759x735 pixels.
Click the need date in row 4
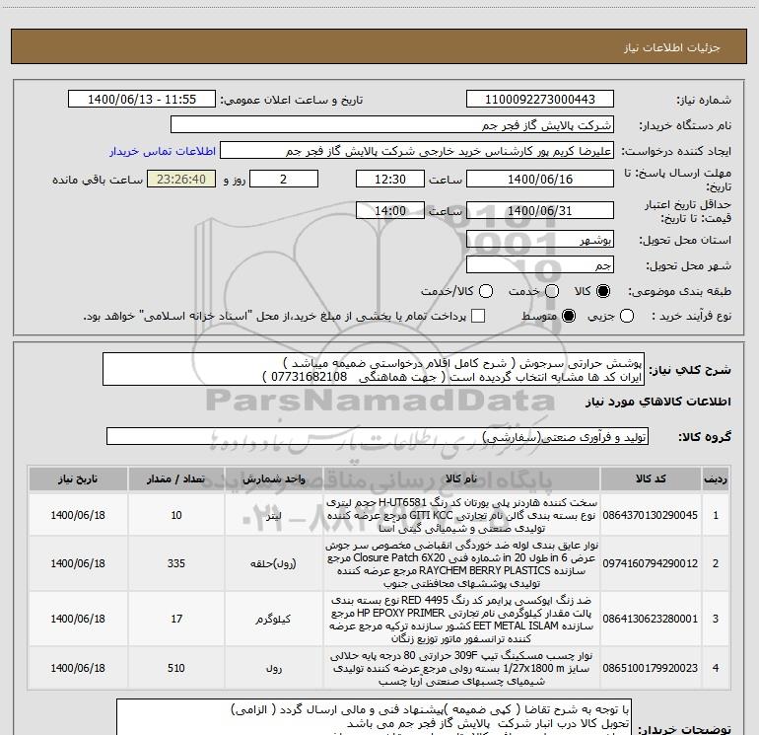coord(78,668)
